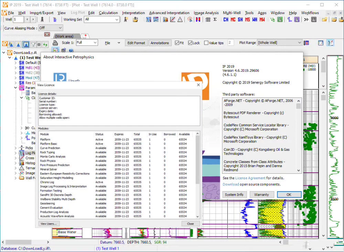Click the Modules list vertical scrollbar
Screen dimensions: 344x252
pyautogui.click(x=197, y=175)
